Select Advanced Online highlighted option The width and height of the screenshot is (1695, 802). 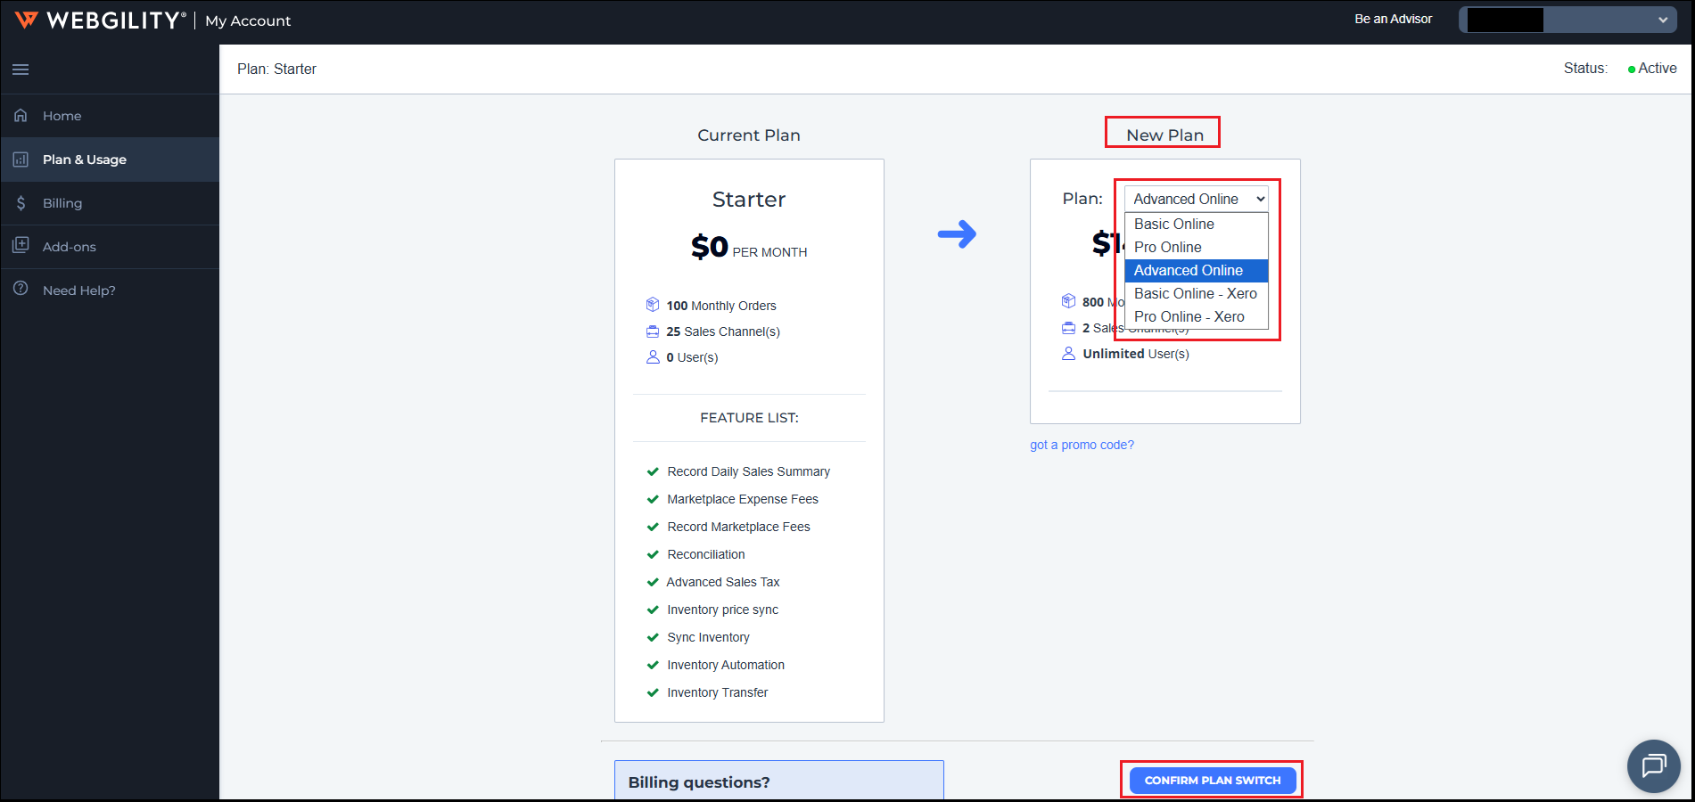(1188, 270)
